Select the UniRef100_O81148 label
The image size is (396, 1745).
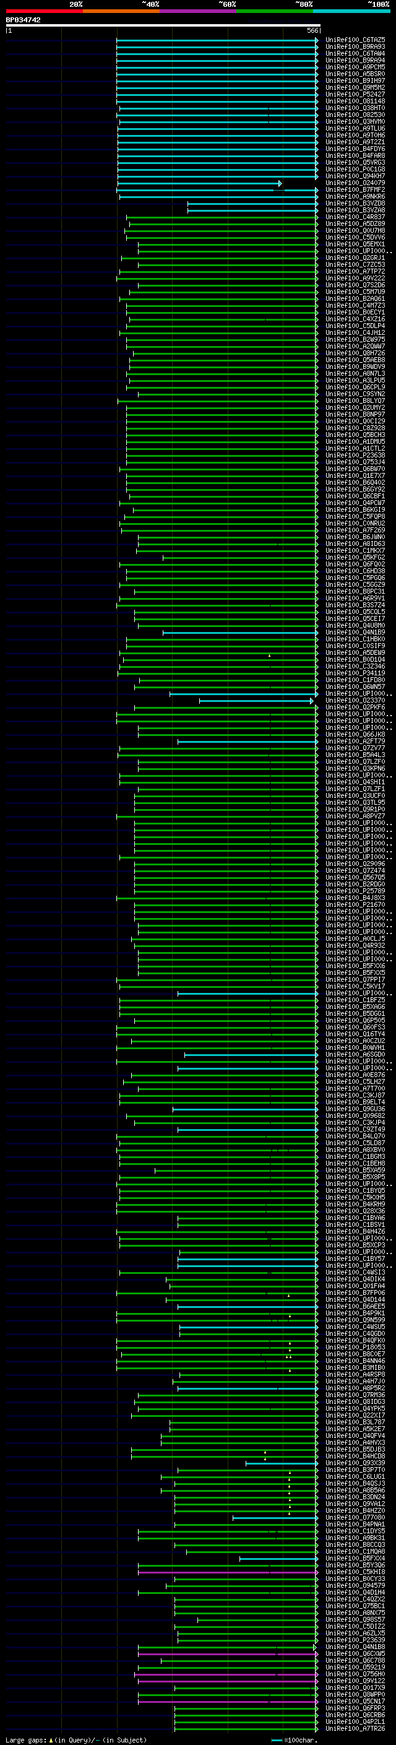coord(355,101)
